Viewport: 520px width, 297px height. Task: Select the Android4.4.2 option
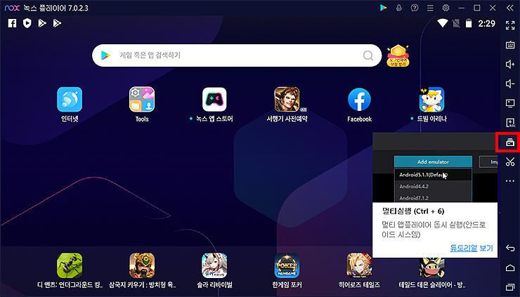[x=432, y=186]
